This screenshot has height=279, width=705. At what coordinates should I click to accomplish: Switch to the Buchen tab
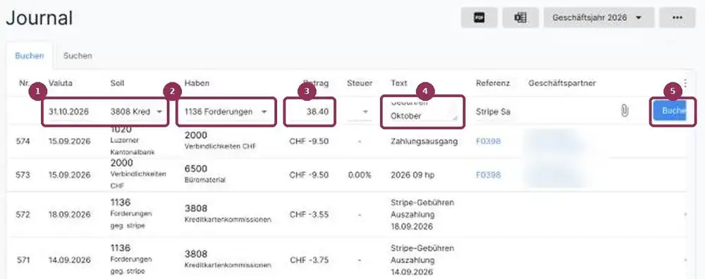(x=30, y=56)
